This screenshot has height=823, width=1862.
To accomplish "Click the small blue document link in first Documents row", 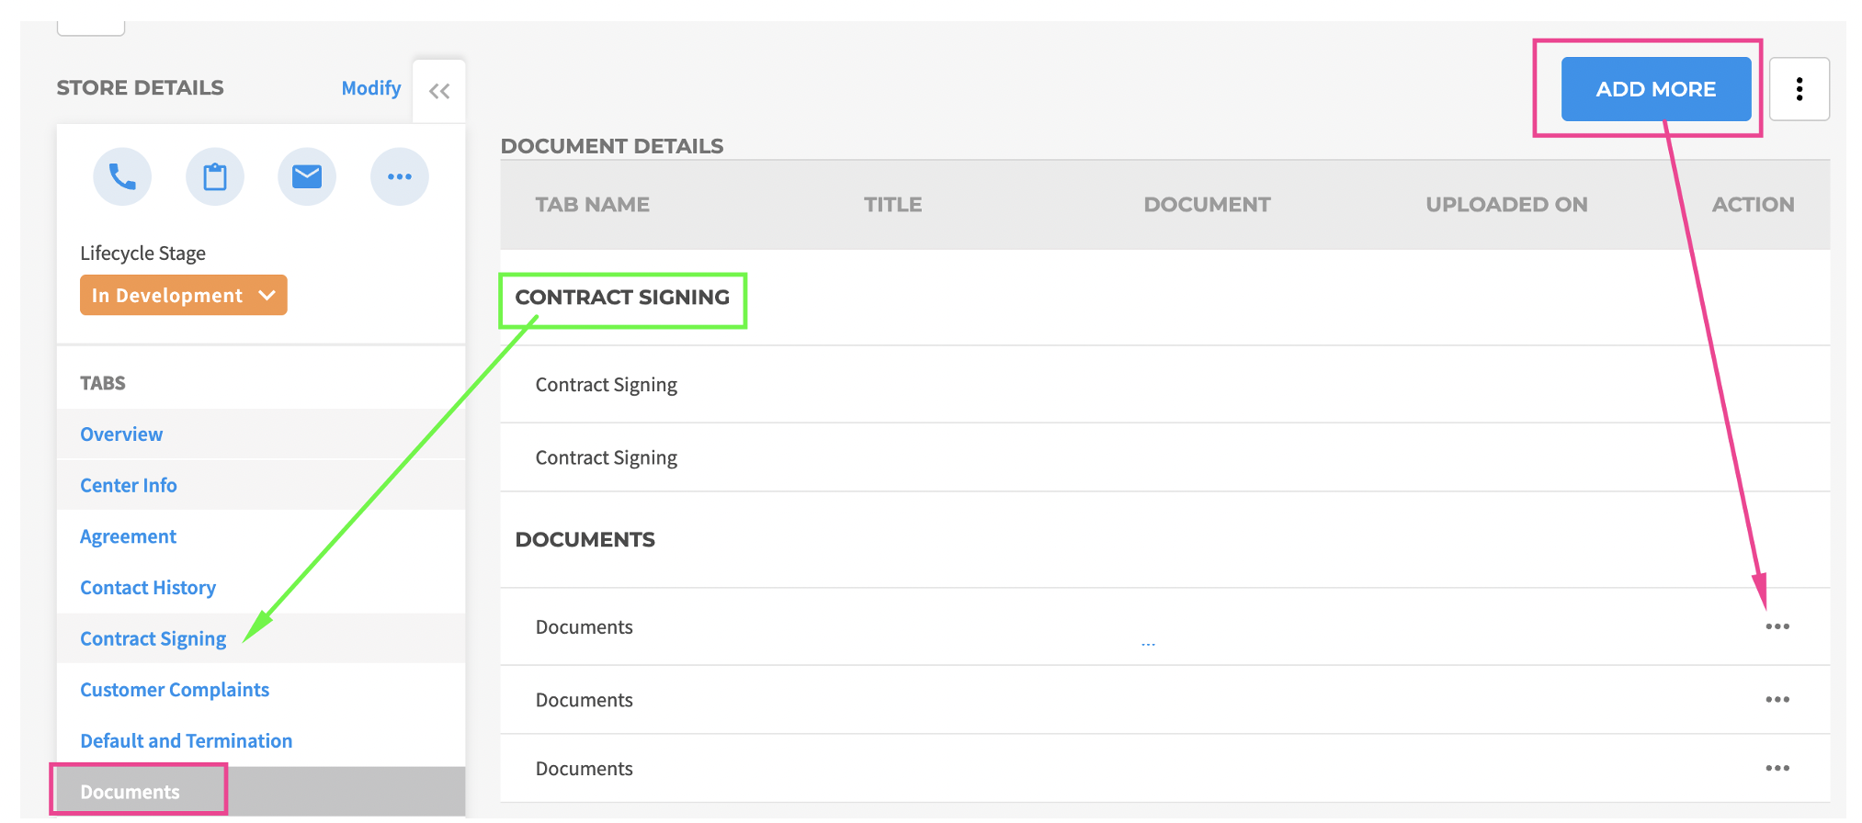I will pos(1148,644).
